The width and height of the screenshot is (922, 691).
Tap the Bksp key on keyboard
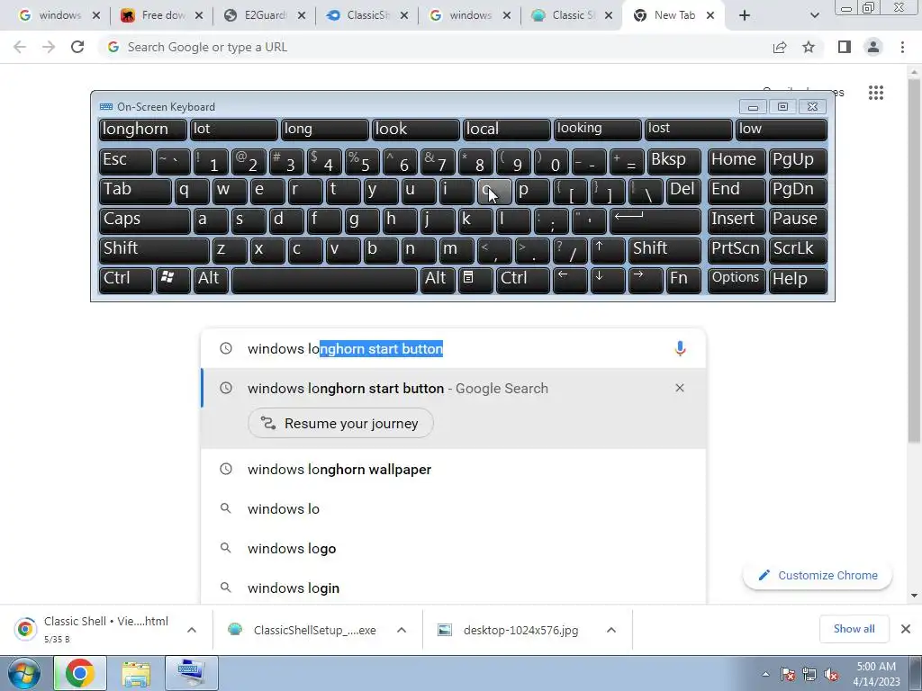pos(673,161)
